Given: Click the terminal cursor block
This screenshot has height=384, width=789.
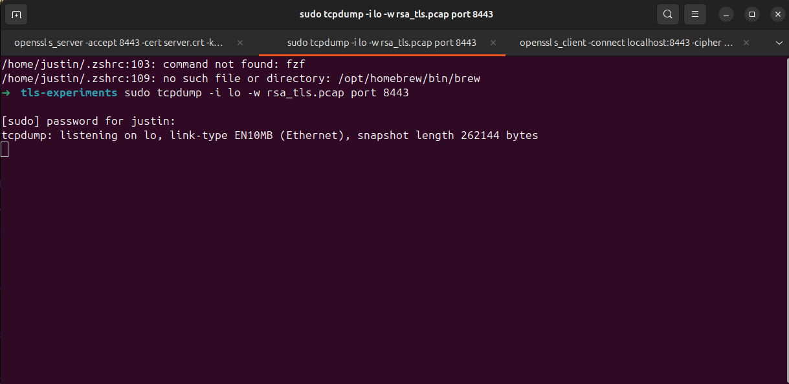Looking at the screenshot, I should click(x=5, y=150).
